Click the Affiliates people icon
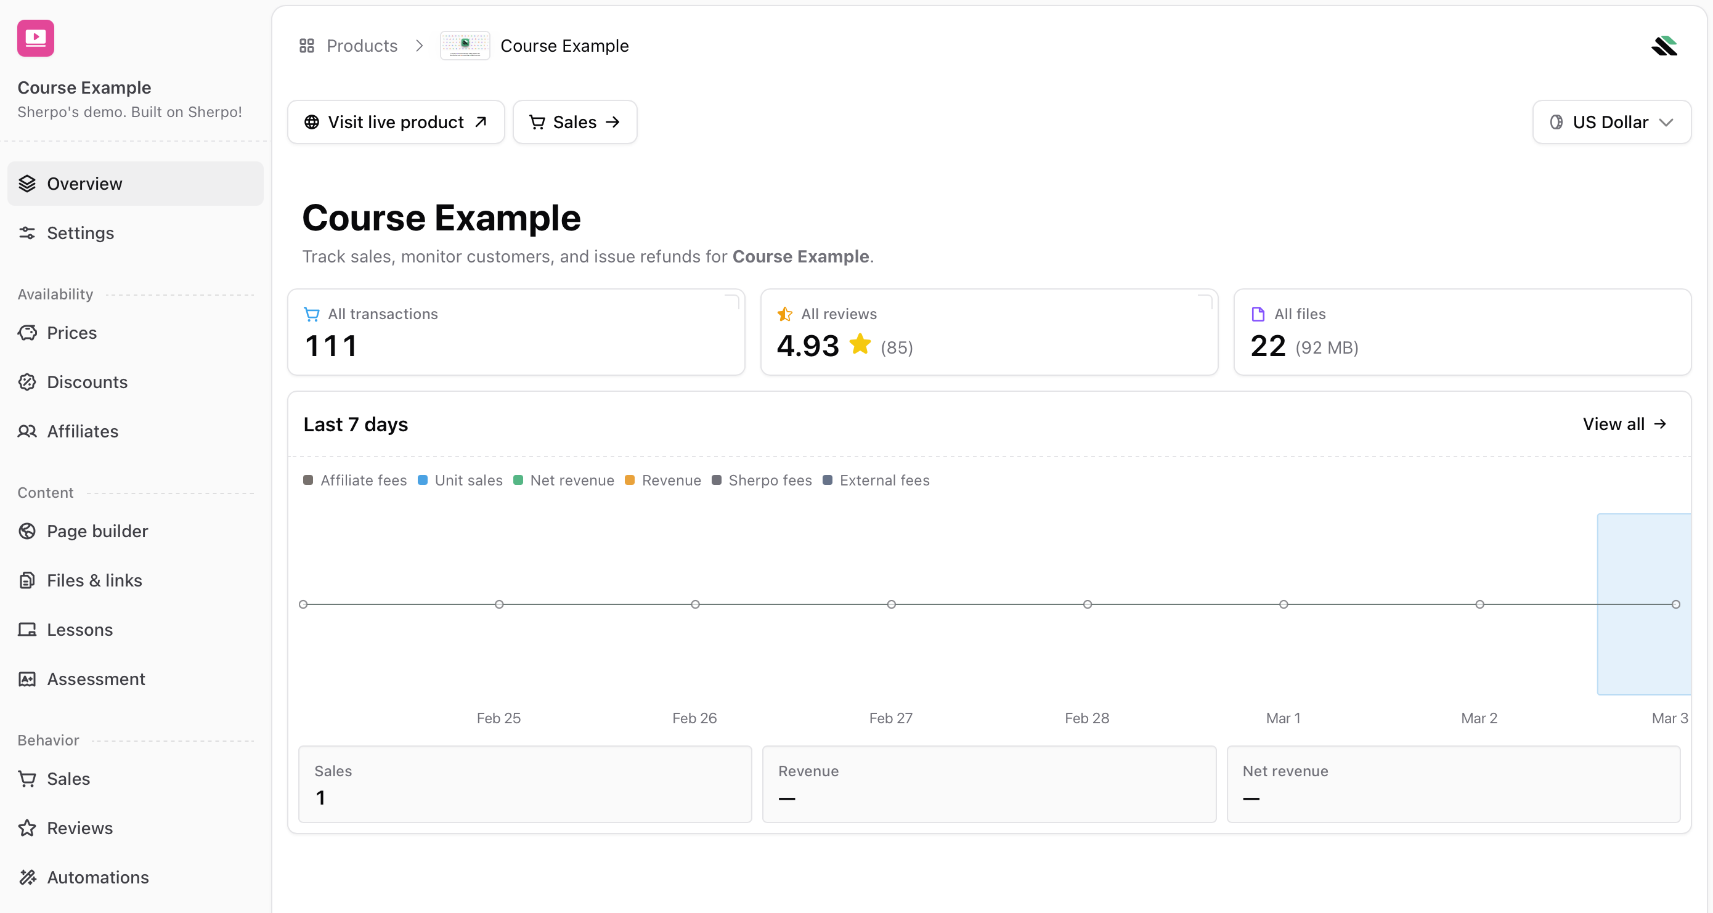This screenshot has height=913, width=1713. pos(27,432)
